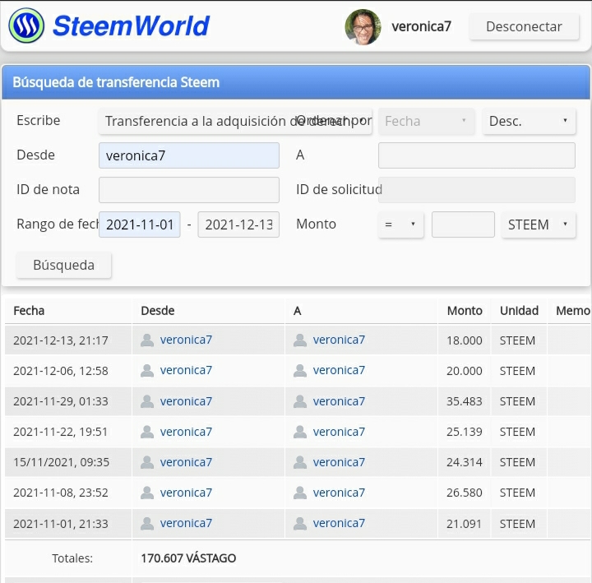Click sender user icon in 15/11/2021 row
This screenshot has width=592, height=583.
point(147,463)
